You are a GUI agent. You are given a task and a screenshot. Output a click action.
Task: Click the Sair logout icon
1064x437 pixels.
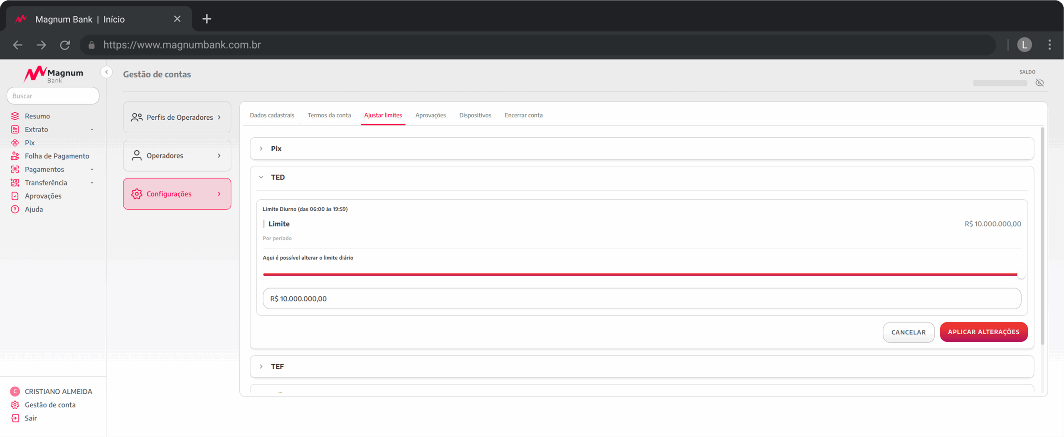pyautogui.click(x=15, y=418)
